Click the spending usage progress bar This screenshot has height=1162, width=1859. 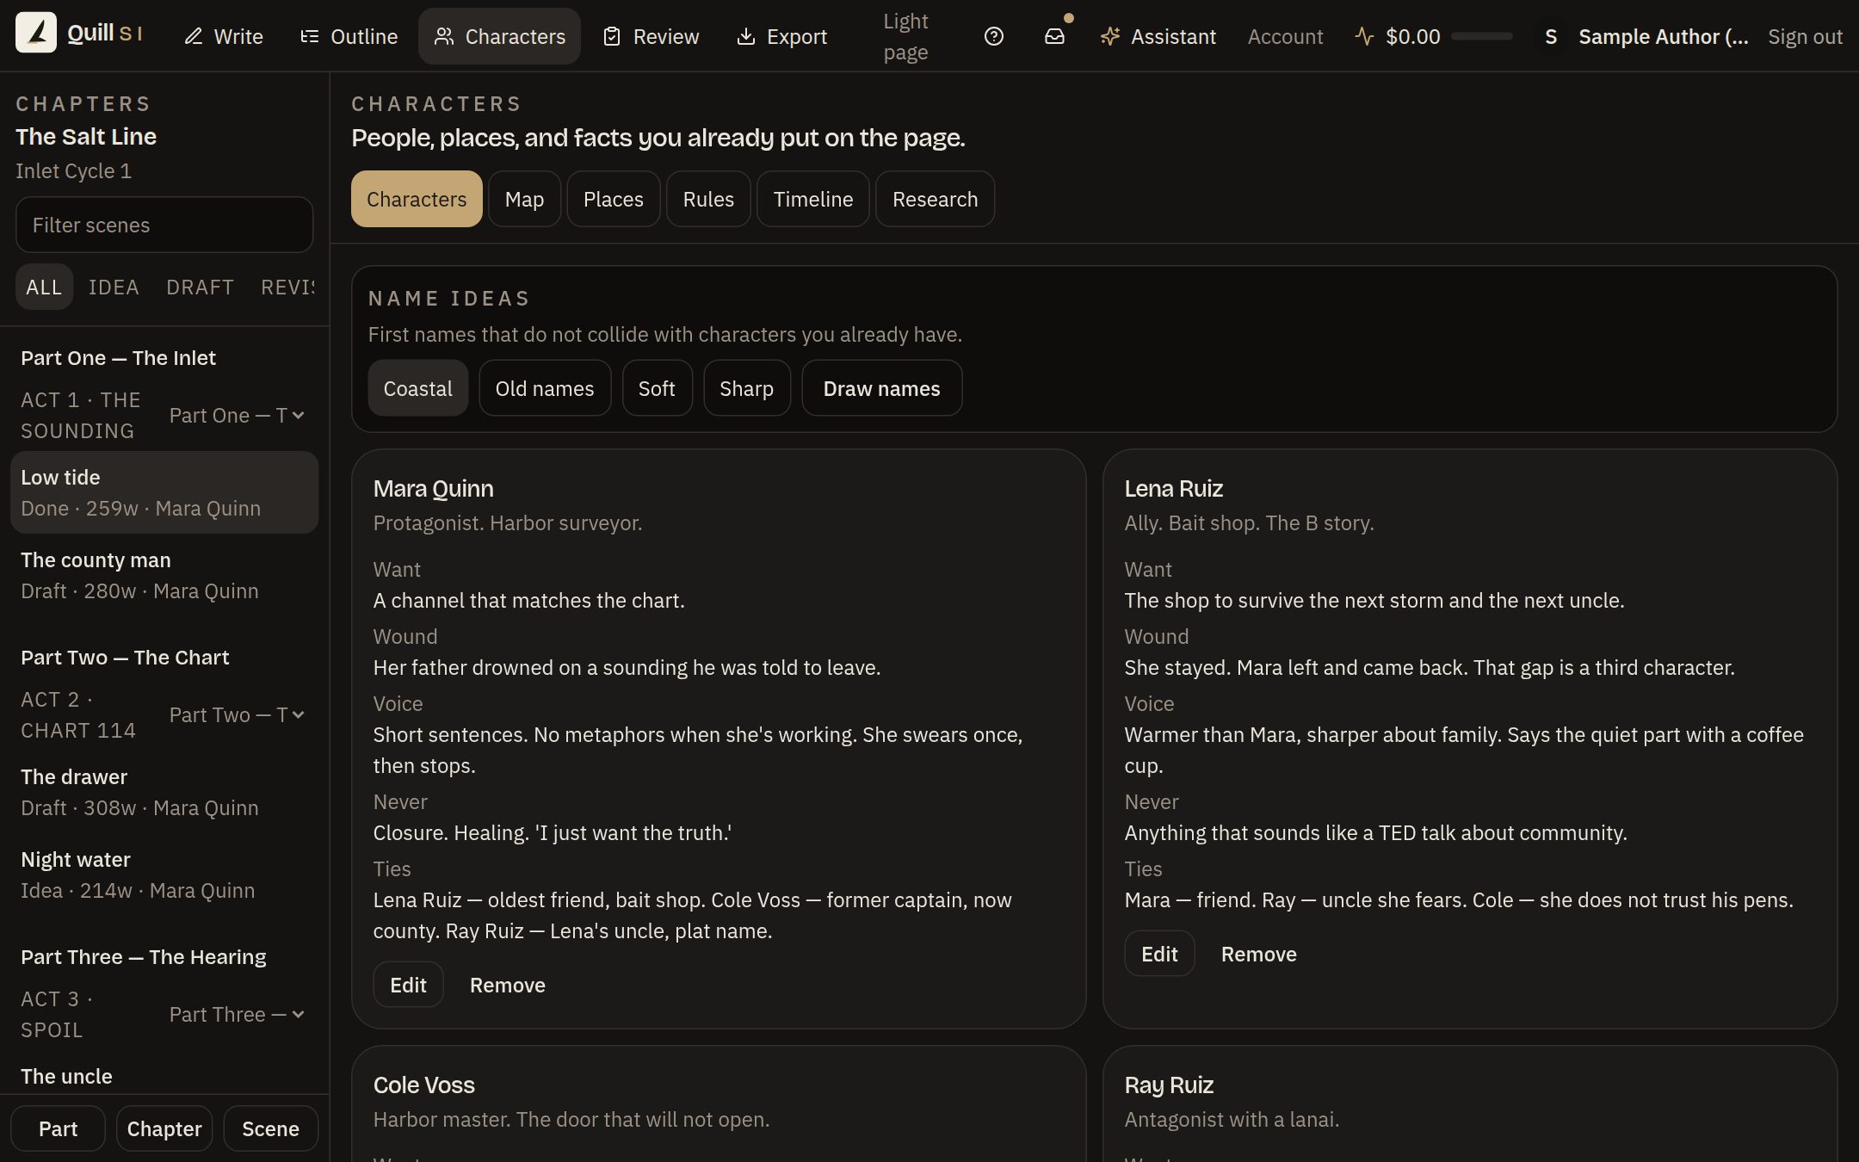(x=1481, y=36)
